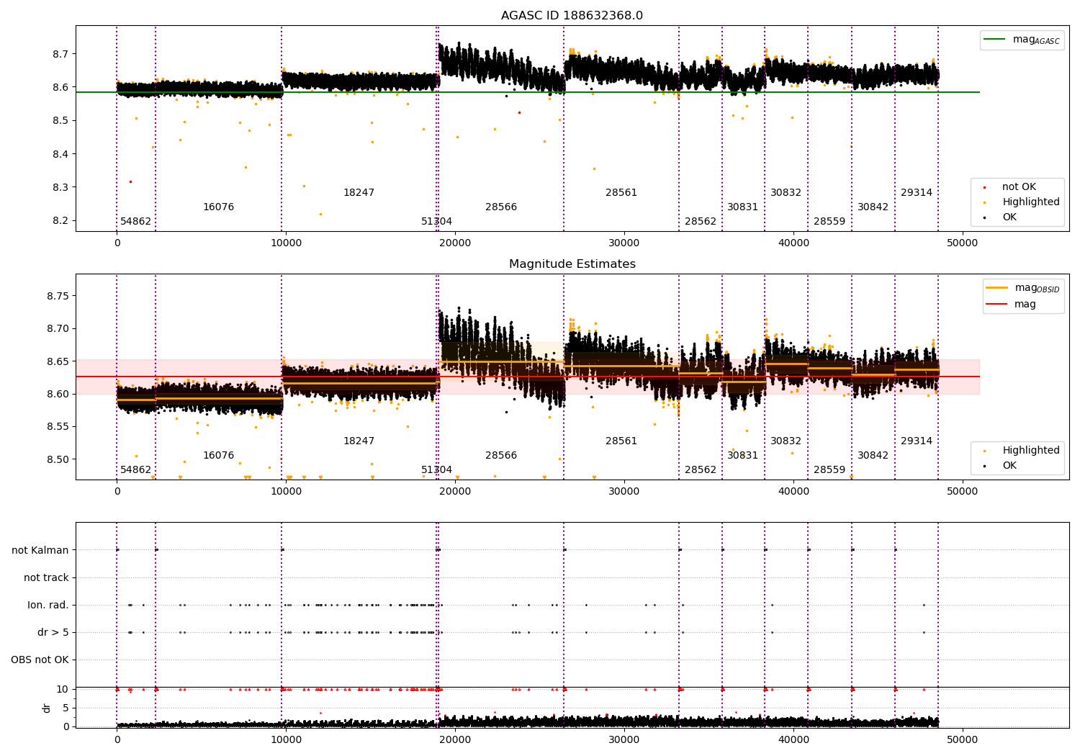1080x756 pixels.
Task: Click the 5 tick on the dr axis
Action: tap(66, 708)
